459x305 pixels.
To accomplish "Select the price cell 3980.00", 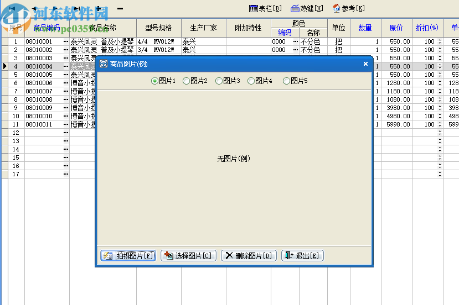I will point(396,108).
